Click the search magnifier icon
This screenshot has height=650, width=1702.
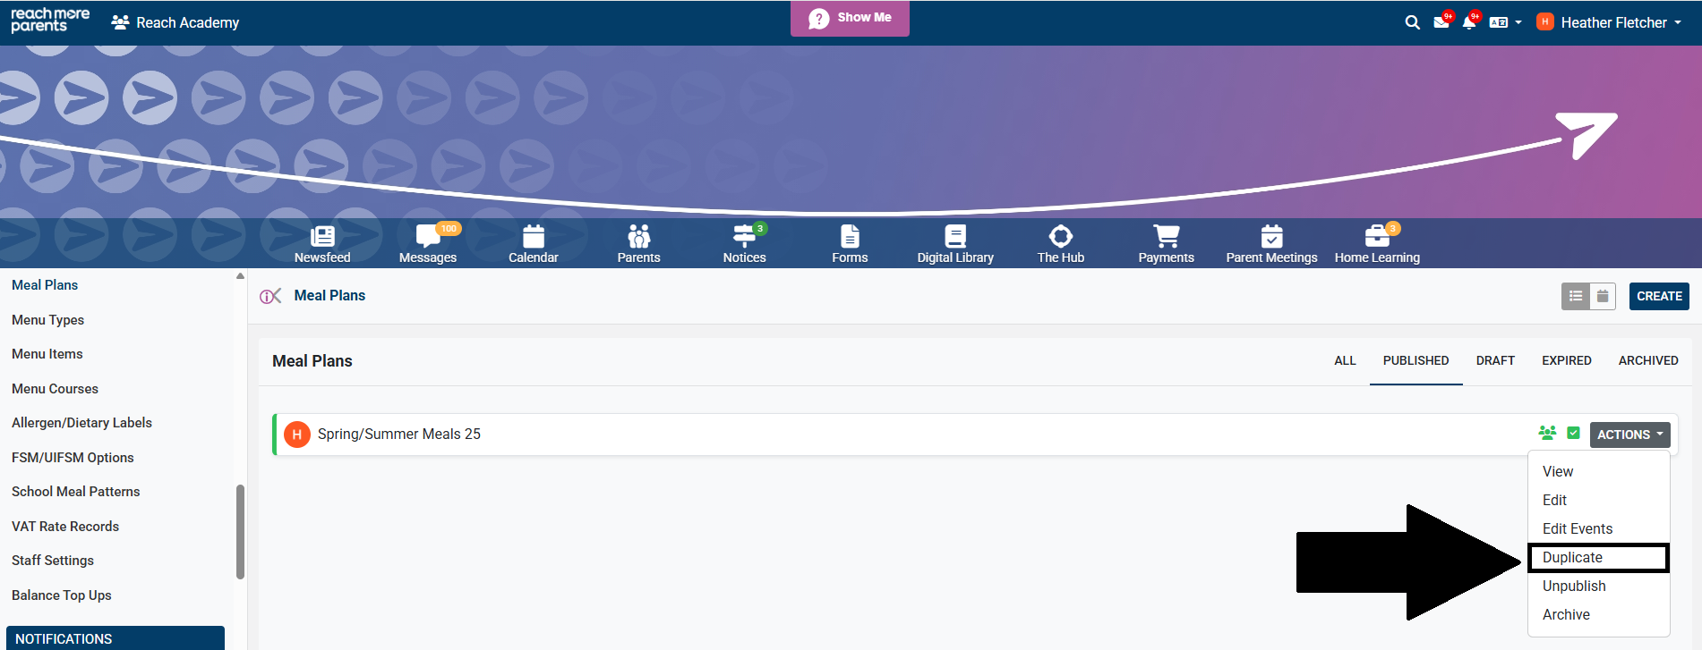[x=1412, y=22]
